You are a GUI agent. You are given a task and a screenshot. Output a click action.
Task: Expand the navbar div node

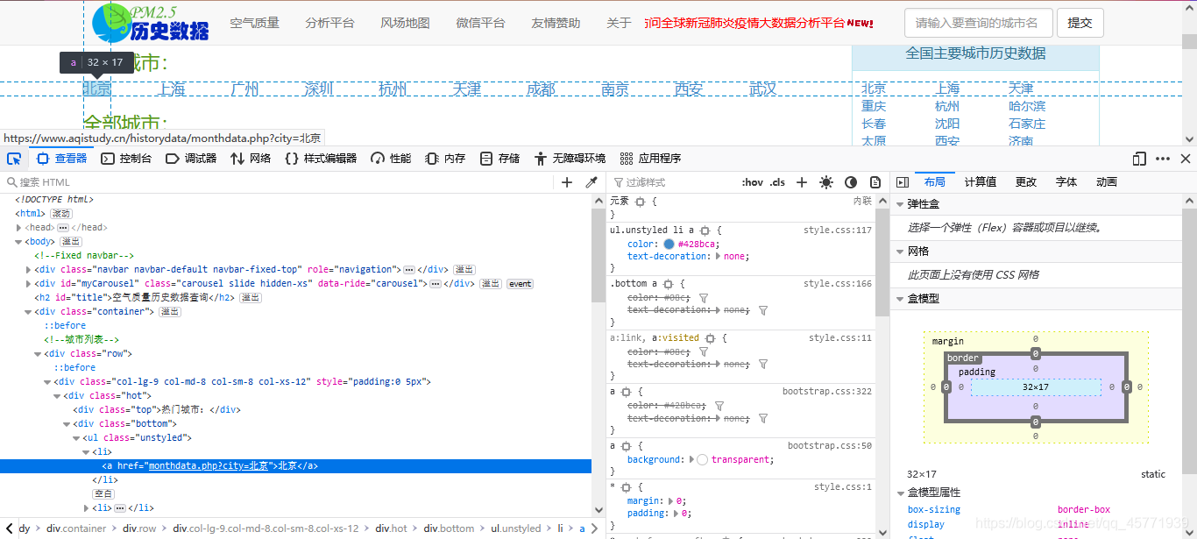tap(29, 270)
